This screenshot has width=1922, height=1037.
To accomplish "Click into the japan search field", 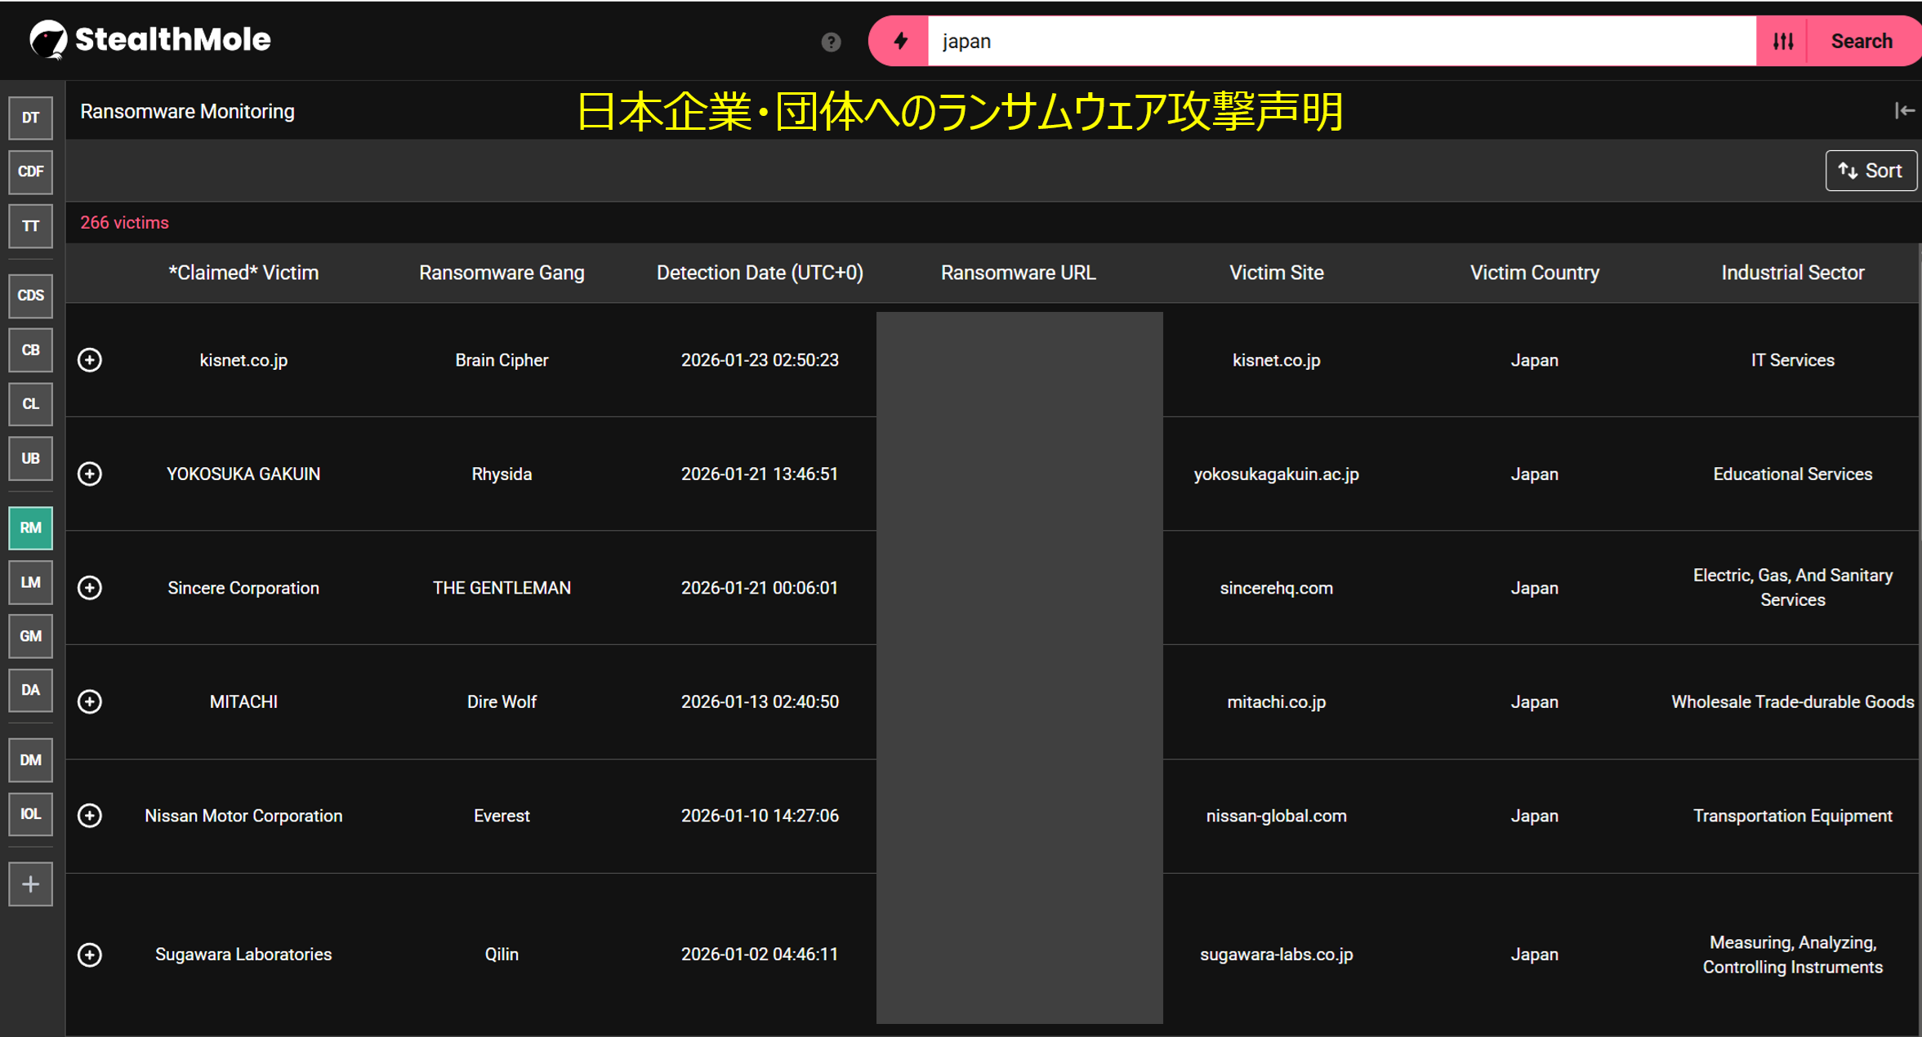I will (1340, 41).
